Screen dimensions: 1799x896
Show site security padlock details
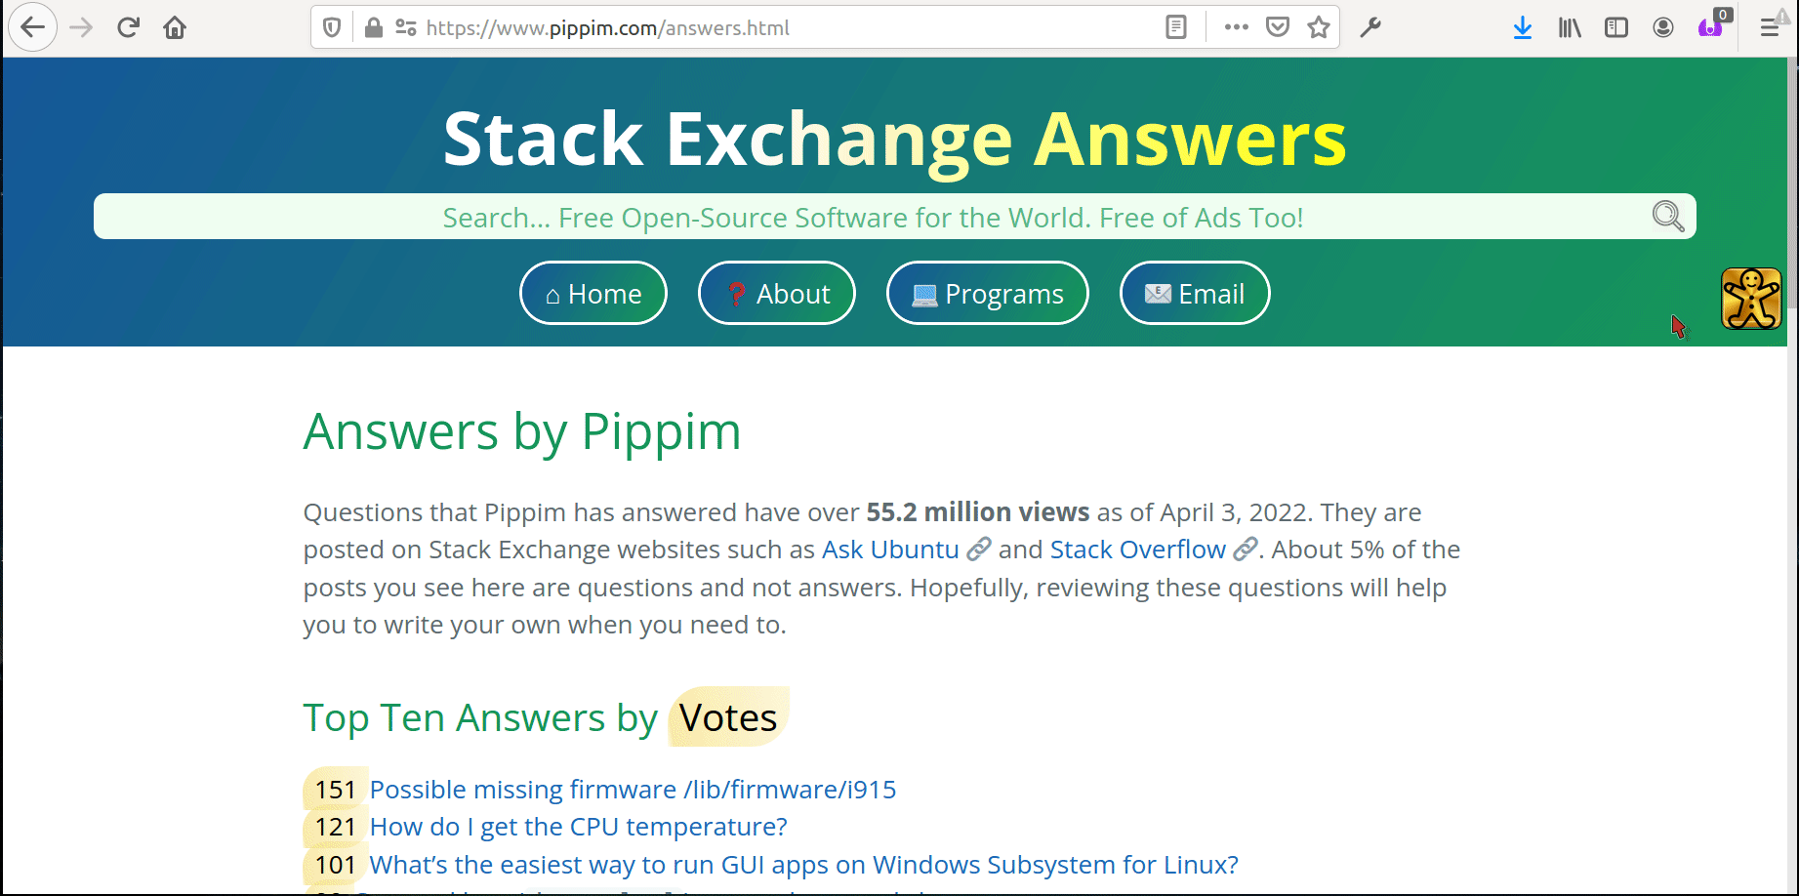coord(373,27)
